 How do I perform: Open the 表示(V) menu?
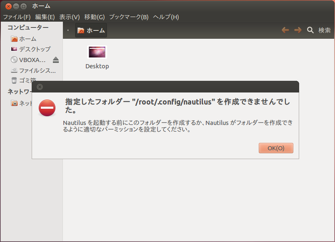(70, 17)
